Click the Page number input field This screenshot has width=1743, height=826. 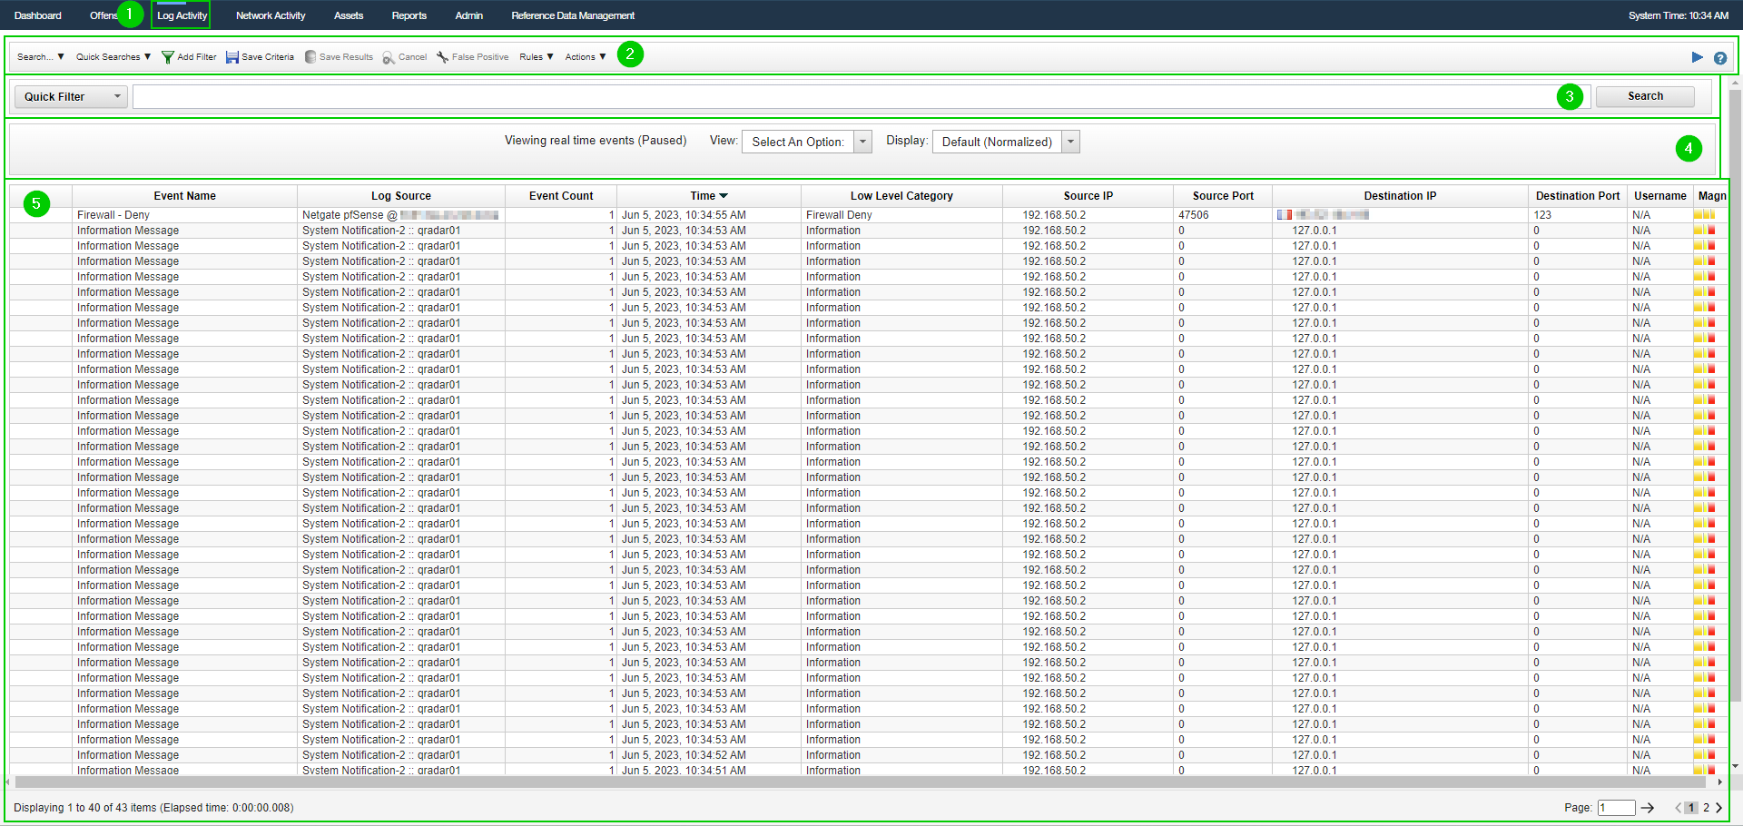pos(1616,808)
